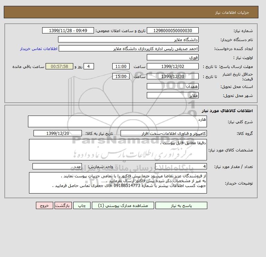
Task: Click the label 'تعداد / مقدار مورد نیاز:'
Action: click(x=234, y=167)
